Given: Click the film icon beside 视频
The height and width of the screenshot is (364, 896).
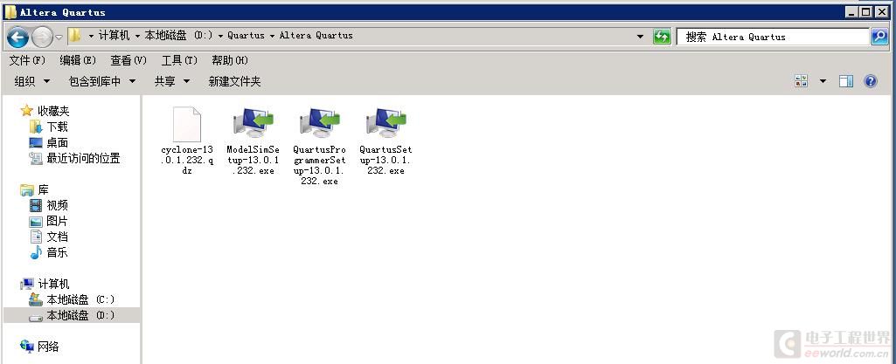Looking at the screenshot, I should (x=36, y=205).
